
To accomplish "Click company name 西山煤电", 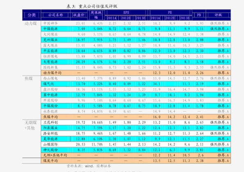I will 50,78.
